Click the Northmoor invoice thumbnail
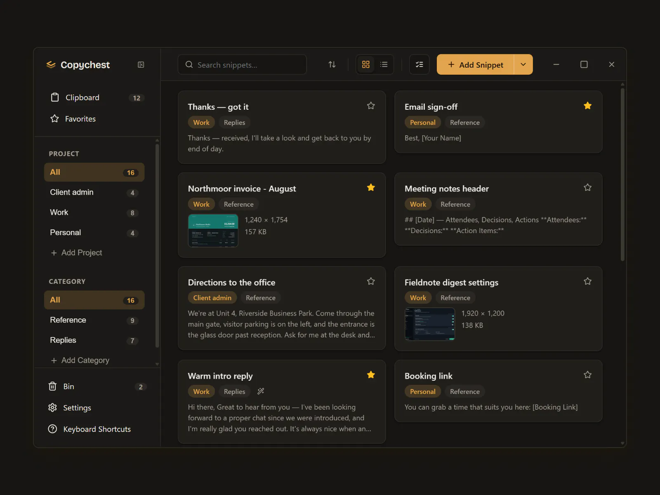Image resolution: width=660 pixels, height=495 pixels. pyautogui.click(x=213, y=231)
